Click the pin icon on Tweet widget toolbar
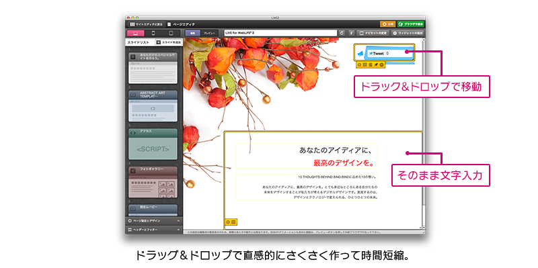 click(377, 64)
